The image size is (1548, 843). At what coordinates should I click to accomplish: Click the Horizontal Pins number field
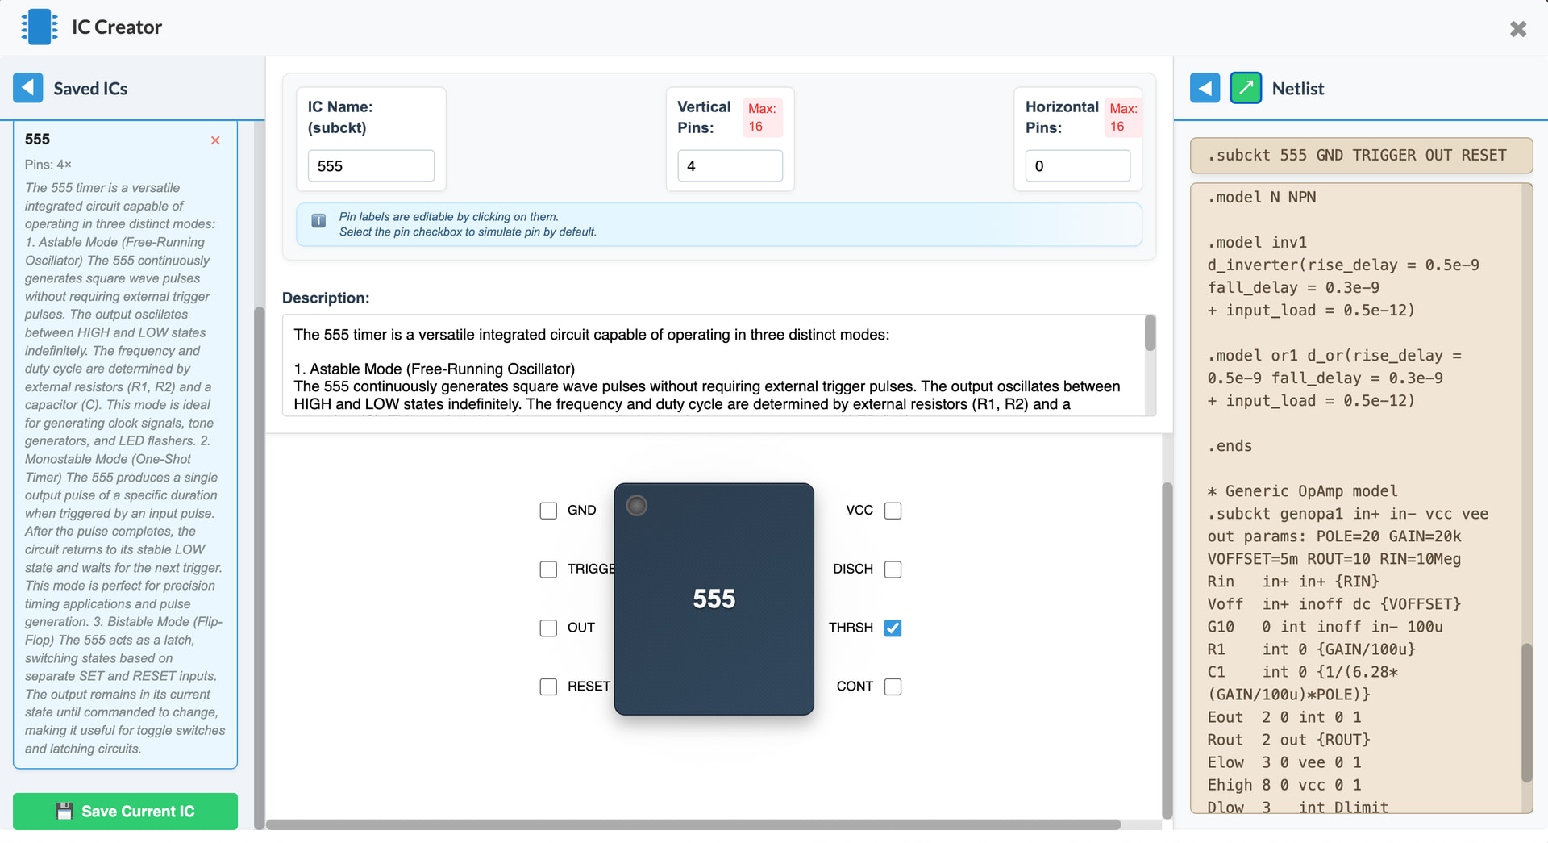click(x=1076, y=166)
